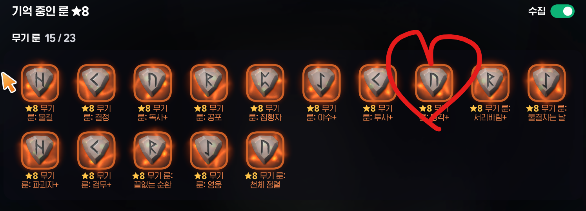Select the 결정 weapon rune icon
Viewport: 586px width, 211px height.
pyautogui.click(x=96, y=83)
